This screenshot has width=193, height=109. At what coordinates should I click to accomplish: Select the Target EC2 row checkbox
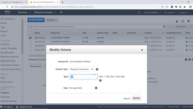click(x=30, y=46)
